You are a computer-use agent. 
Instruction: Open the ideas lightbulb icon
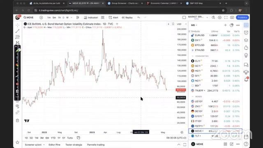click(246, 55)
